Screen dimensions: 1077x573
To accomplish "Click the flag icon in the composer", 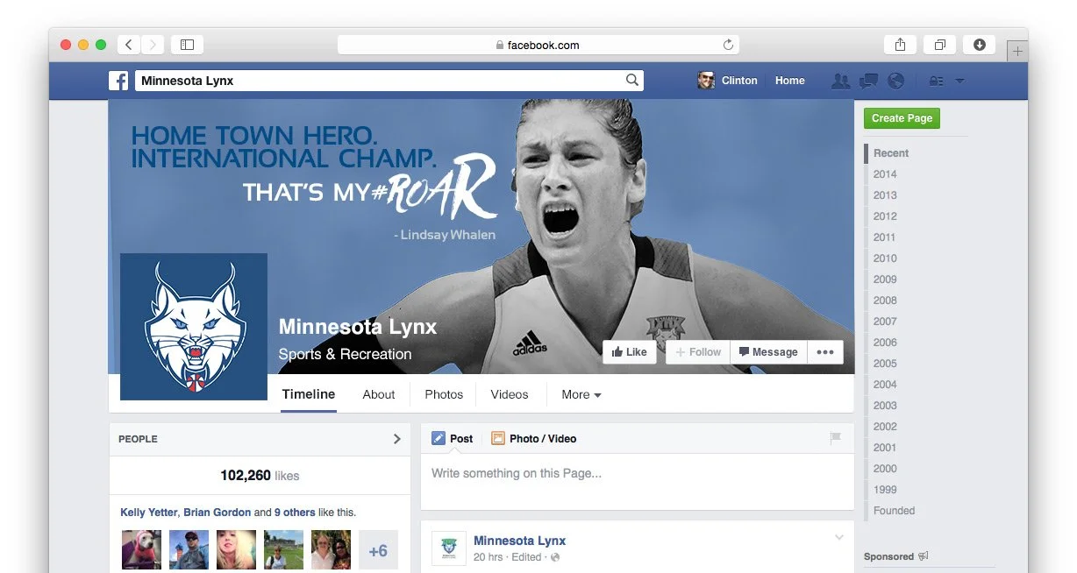I will 836,438.
